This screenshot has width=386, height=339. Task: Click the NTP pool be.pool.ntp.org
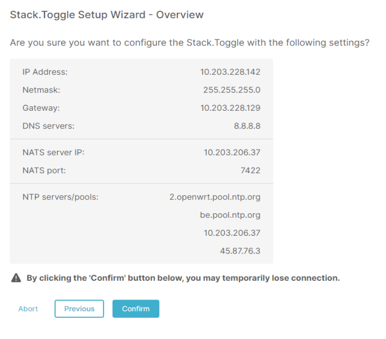point(232,215)
